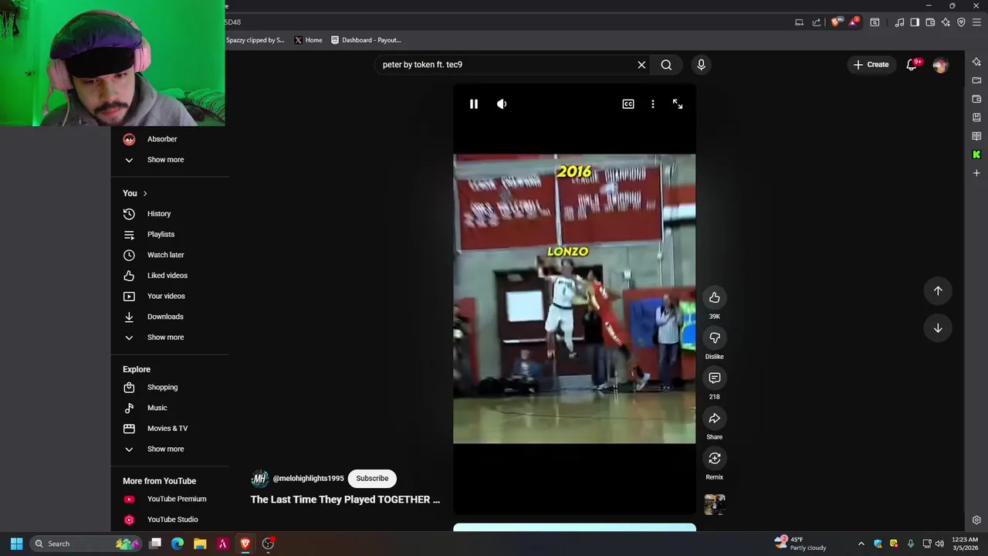Click the browser share page icon
The height and width of the screenshot is (556, 988).
(x=817, y=22)
